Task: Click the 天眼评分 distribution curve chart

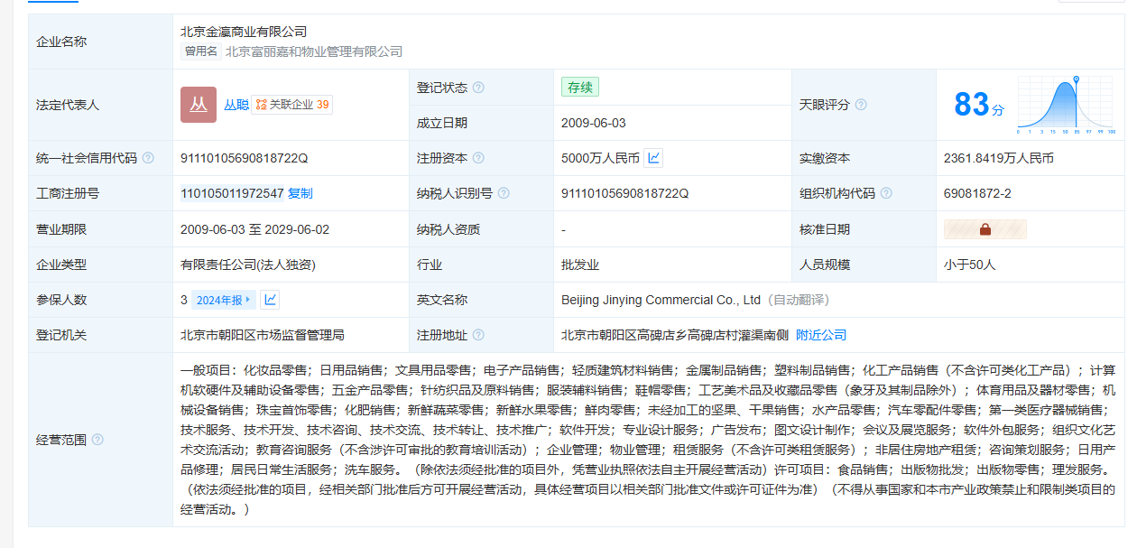Action: point(1067,105)
